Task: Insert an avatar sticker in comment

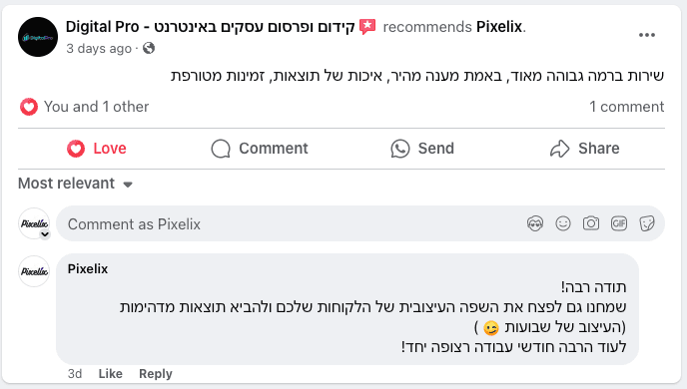Action: click(x=535, y=223)
